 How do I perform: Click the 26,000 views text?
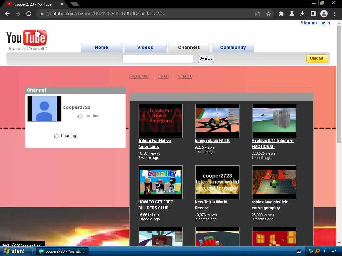click(263, 215)
